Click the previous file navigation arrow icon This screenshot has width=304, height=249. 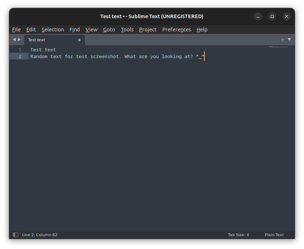click(x=14, y=40)
